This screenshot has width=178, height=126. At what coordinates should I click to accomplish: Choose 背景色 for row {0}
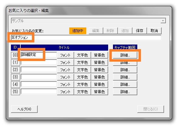tap(99, 55)
